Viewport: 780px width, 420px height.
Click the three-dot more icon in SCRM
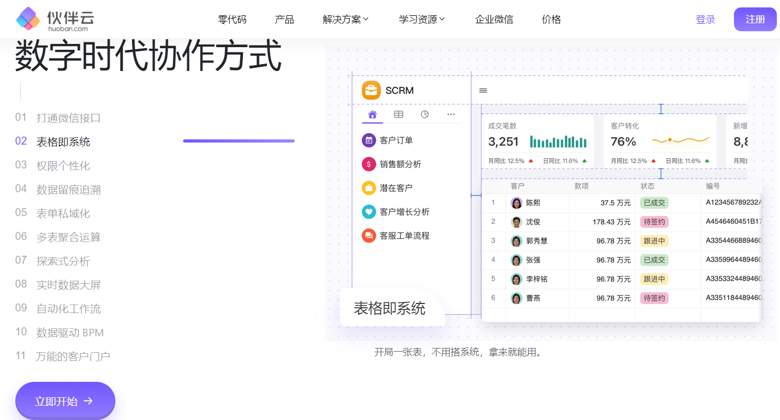pos(451,114)
